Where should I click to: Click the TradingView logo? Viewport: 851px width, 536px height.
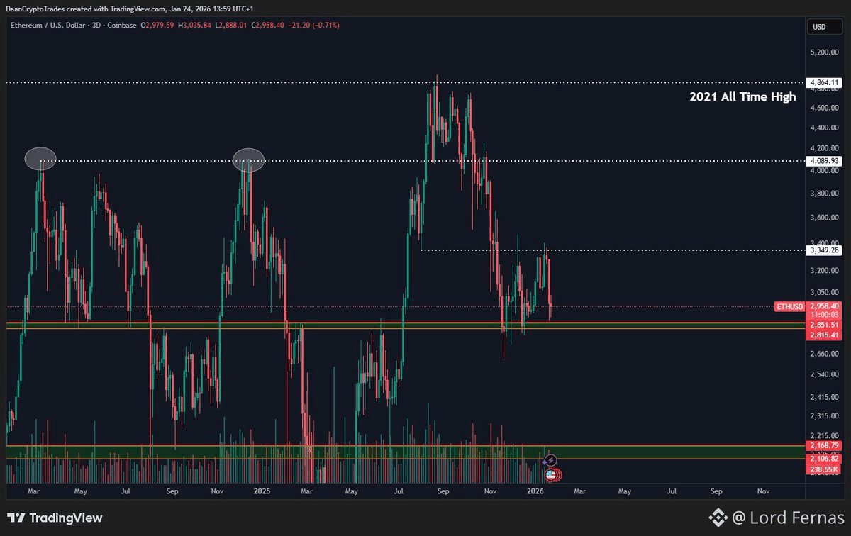[55, 518]
